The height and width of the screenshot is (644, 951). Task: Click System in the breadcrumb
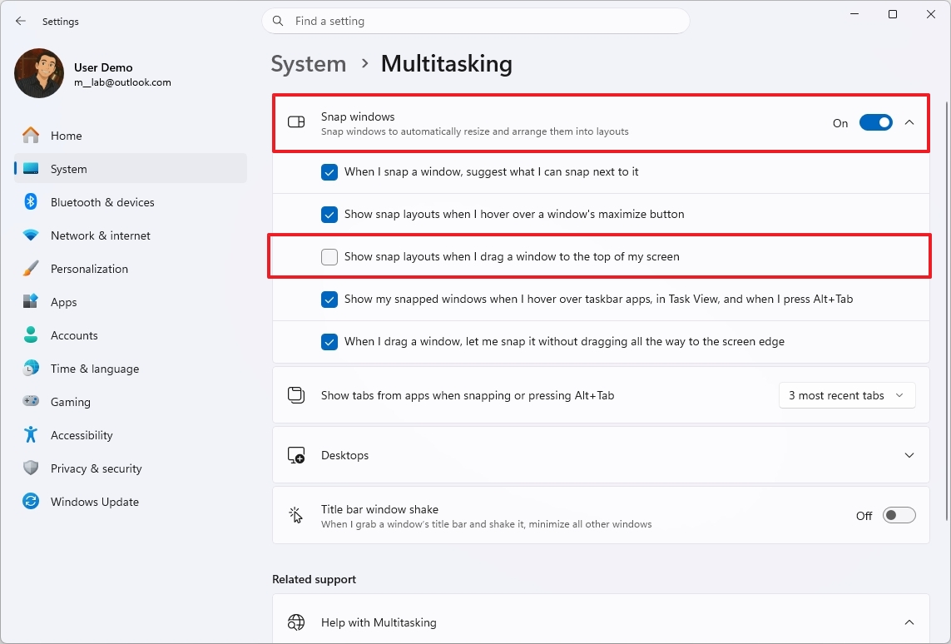click(x=308, y=63)
